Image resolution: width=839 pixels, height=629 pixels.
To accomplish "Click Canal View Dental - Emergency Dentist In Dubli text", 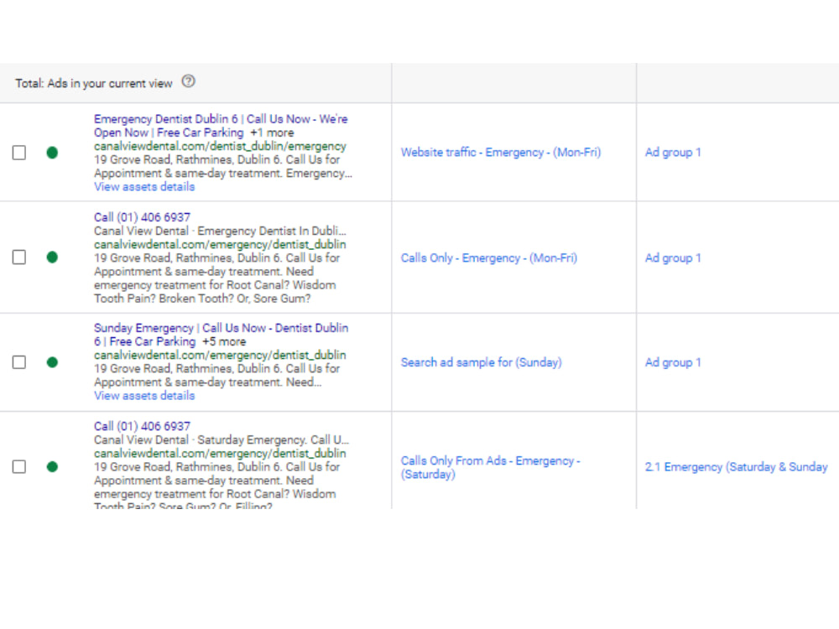I will tap(220, 231).
